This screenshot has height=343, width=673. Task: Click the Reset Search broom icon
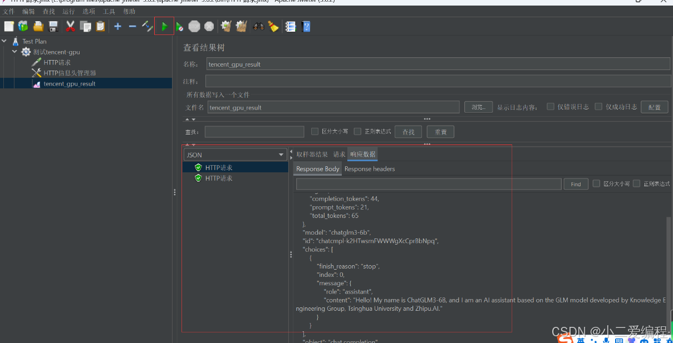pos(273,26)
